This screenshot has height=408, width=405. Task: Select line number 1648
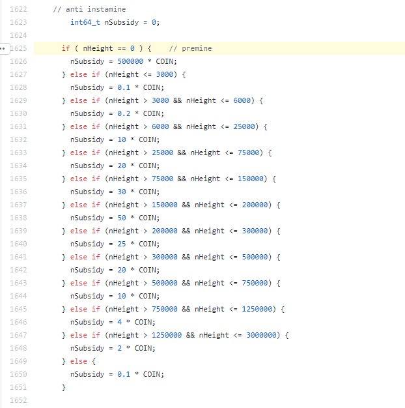pos(18,348)
